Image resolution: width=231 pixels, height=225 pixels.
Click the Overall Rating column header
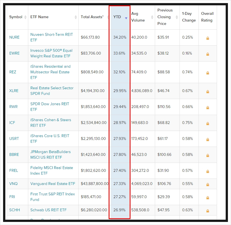[x=207, y=17]
